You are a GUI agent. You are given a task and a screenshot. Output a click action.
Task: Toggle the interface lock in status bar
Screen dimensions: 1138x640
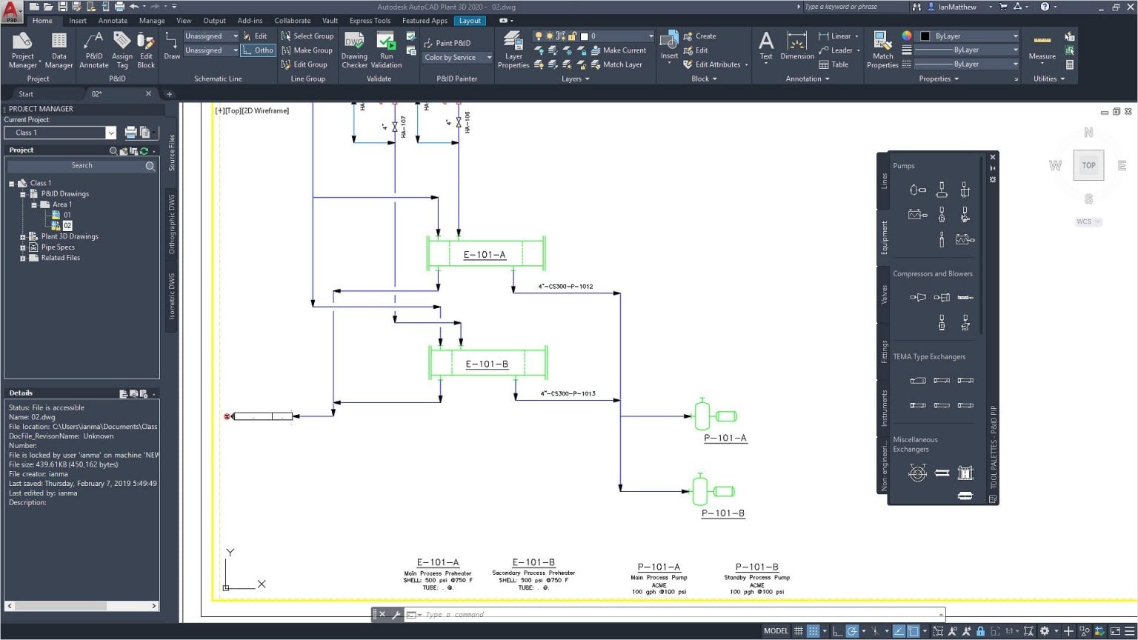979,630
